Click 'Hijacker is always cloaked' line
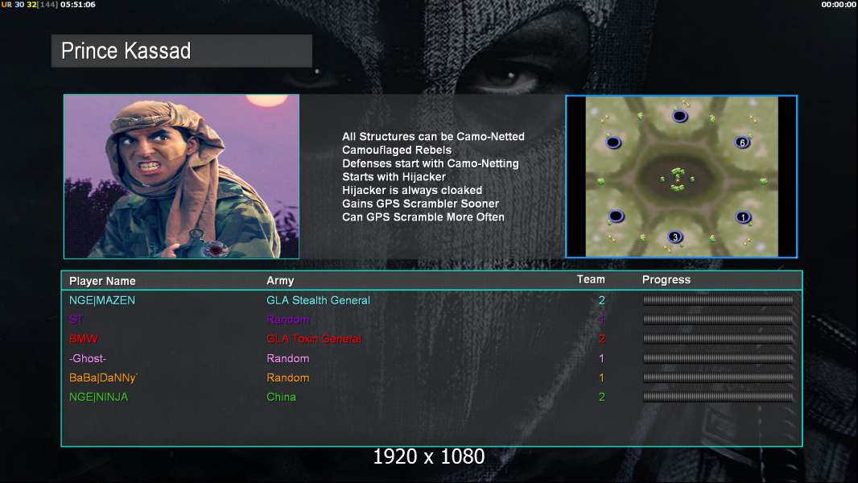Screen dimensions: 858x483 [x=412, y=190]
